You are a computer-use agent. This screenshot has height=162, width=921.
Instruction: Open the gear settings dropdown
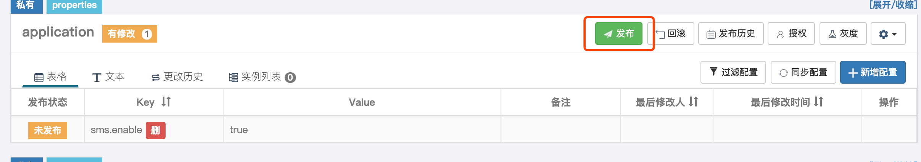coord(888,34)
